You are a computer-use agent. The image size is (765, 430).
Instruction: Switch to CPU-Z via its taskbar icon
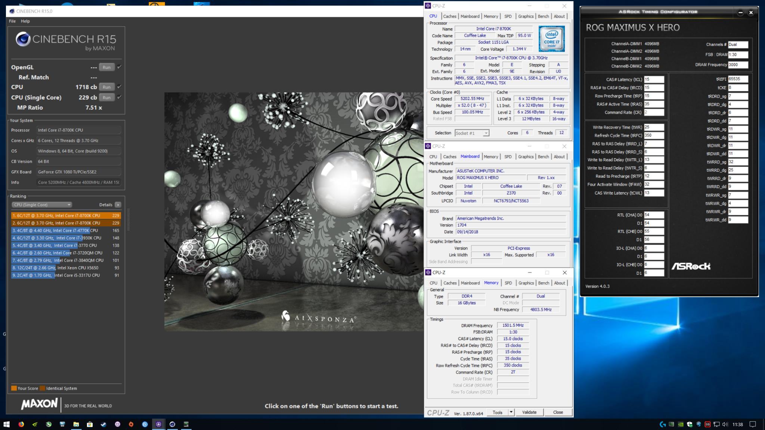pos(159,424)
